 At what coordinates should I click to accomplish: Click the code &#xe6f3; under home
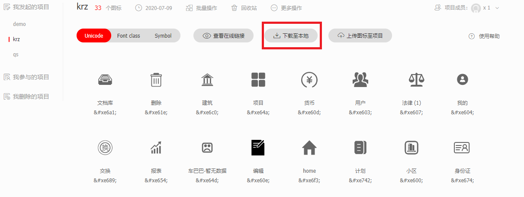309,180
